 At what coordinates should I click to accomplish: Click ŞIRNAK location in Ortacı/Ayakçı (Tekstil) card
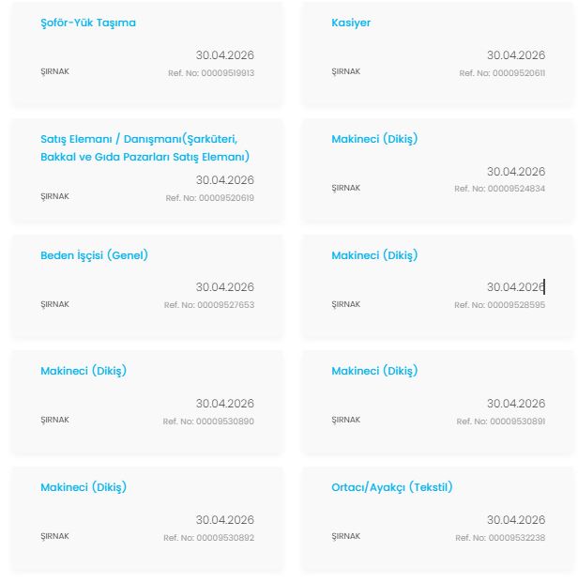coord(345,536)
